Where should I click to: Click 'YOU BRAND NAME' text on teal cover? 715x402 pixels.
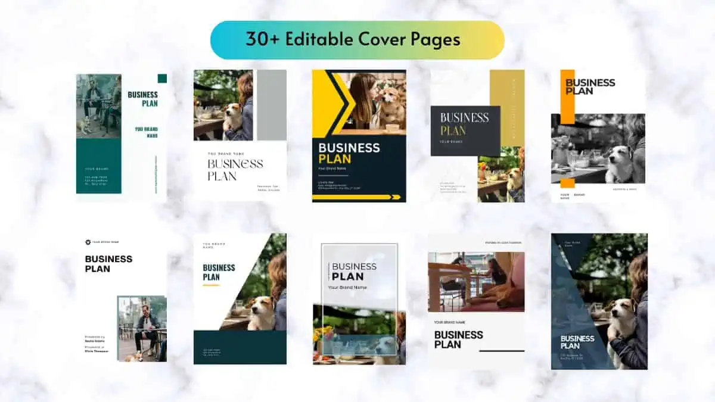[x=146, y=132]
